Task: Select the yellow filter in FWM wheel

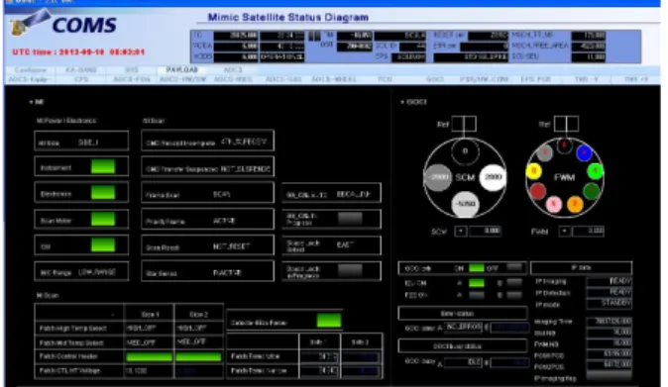Action: [534, 171]
